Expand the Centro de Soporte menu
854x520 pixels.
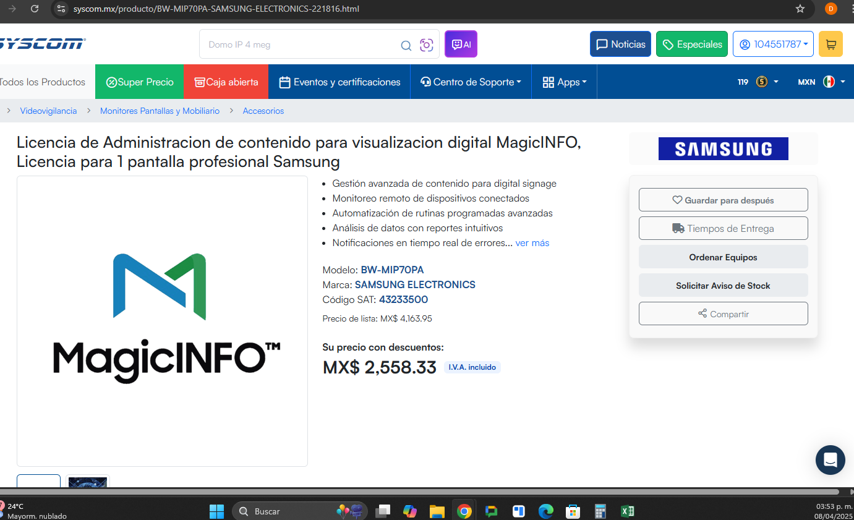pyautogui.click(x=471, y=82)
